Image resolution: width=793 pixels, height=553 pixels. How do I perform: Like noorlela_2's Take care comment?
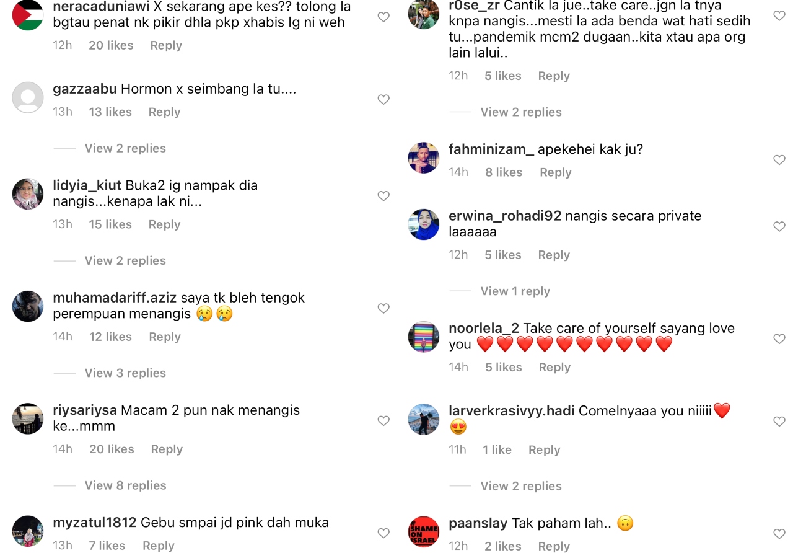779,339
